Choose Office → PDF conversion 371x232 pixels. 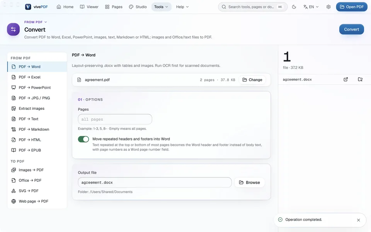[x=37, y=181]
